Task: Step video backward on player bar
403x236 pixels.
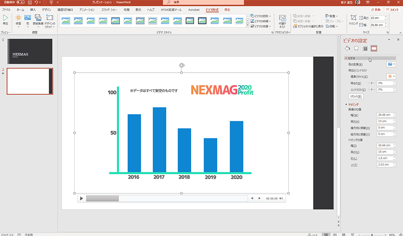Action: click(252, 198)
